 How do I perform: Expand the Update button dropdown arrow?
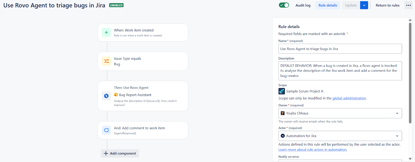[364, 5]
